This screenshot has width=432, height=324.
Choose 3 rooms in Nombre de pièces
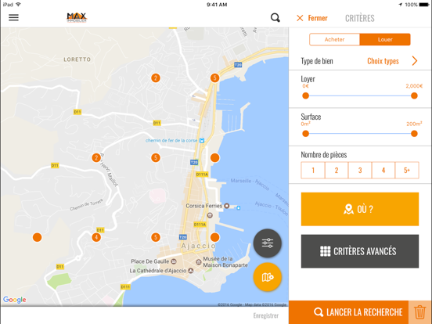click(x=360, y=171)
